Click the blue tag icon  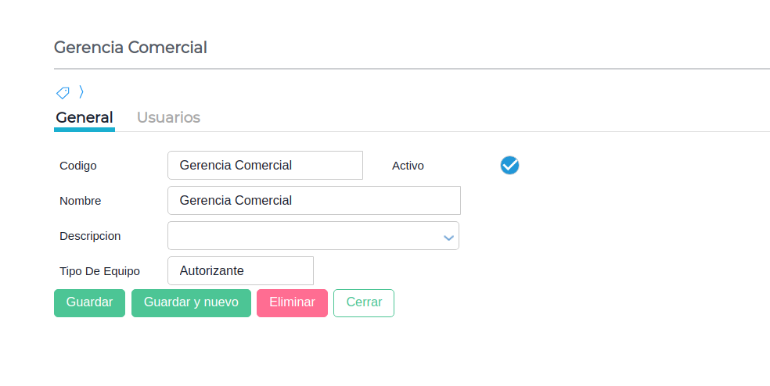[x=63, y=92]
